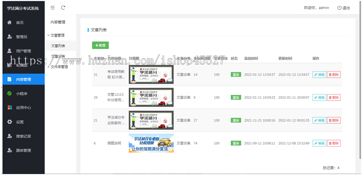Click the power icon next to 退出
Screen dimensions: 362x175
339,8
